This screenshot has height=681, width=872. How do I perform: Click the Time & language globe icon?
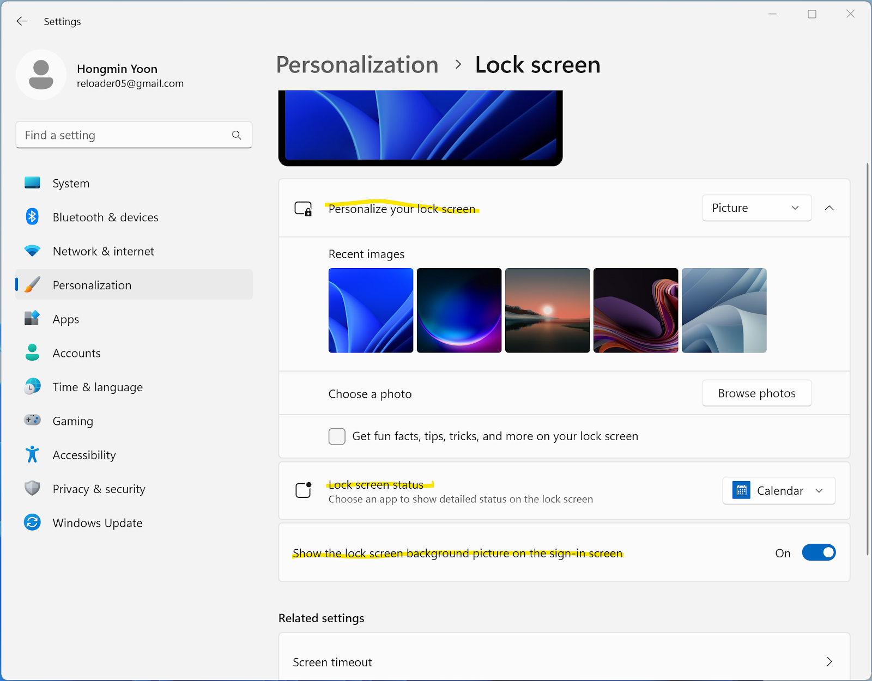point(32,386)
